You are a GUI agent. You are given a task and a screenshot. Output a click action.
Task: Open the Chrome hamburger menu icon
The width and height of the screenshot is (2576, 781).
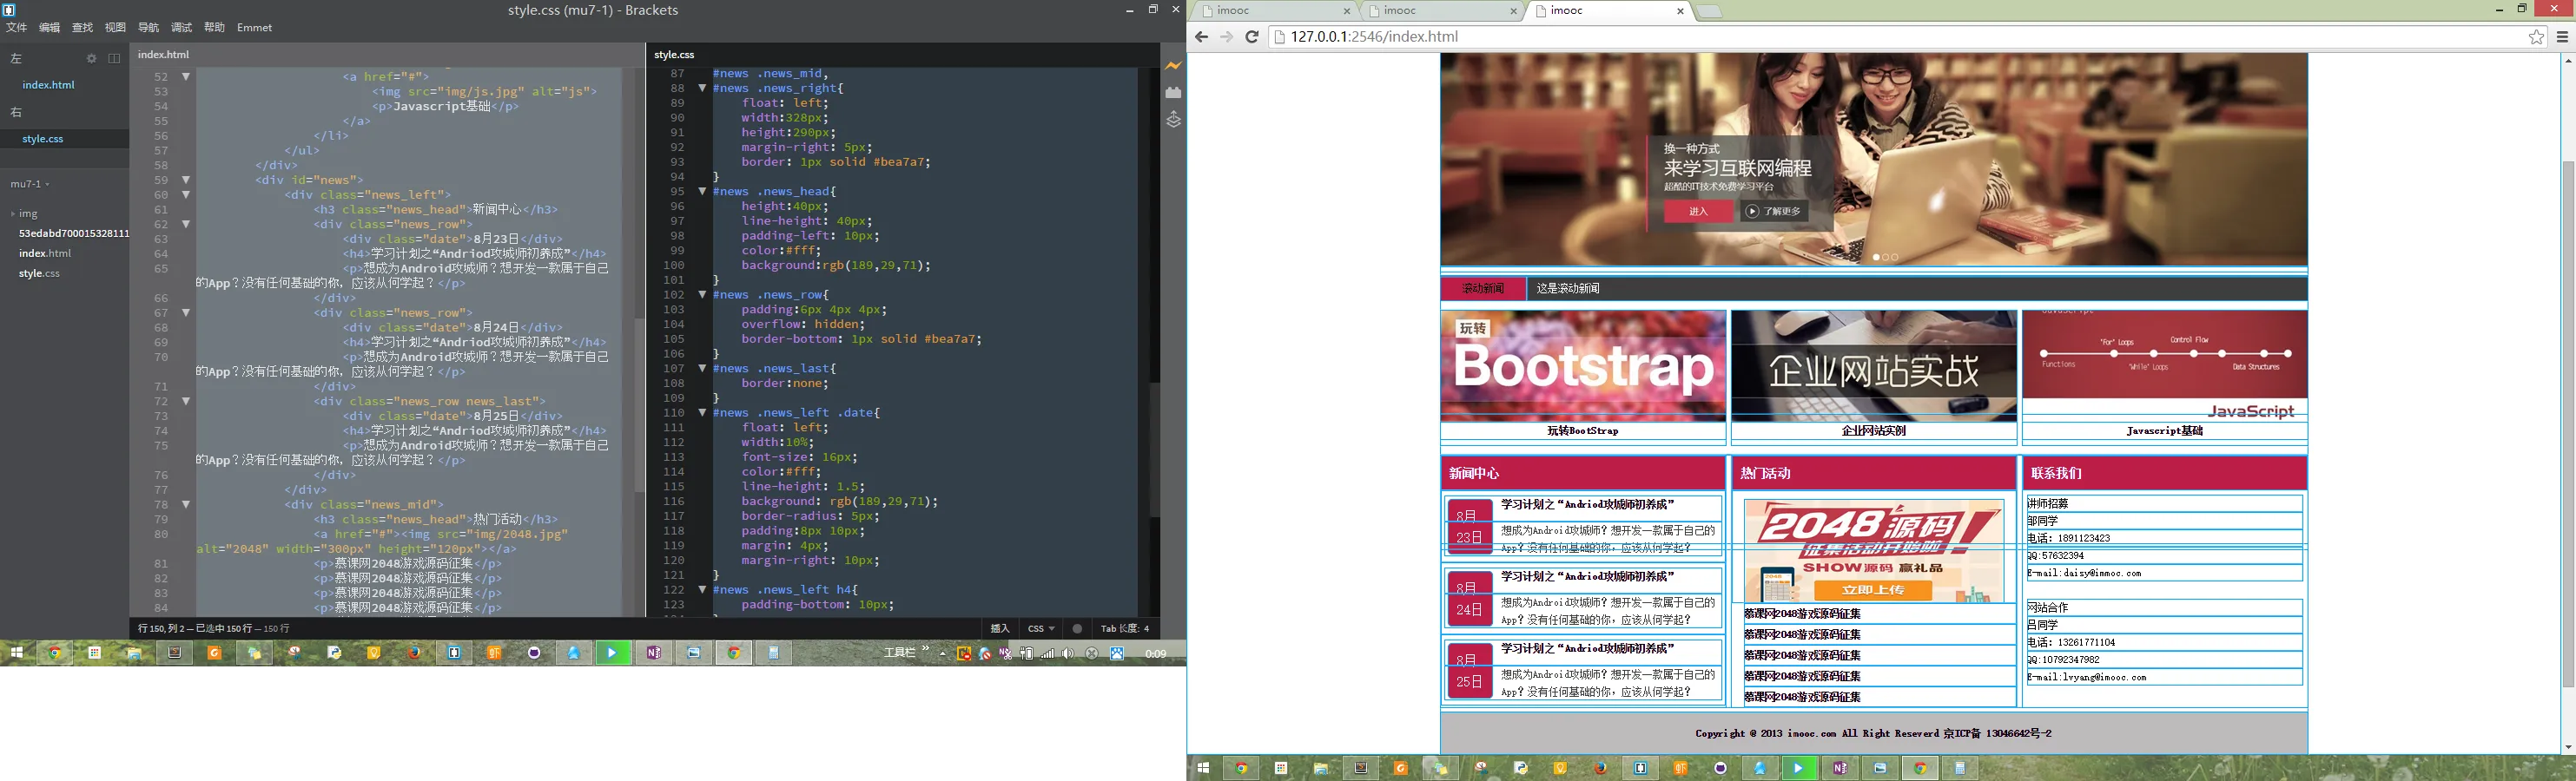tap(2562, 37)
